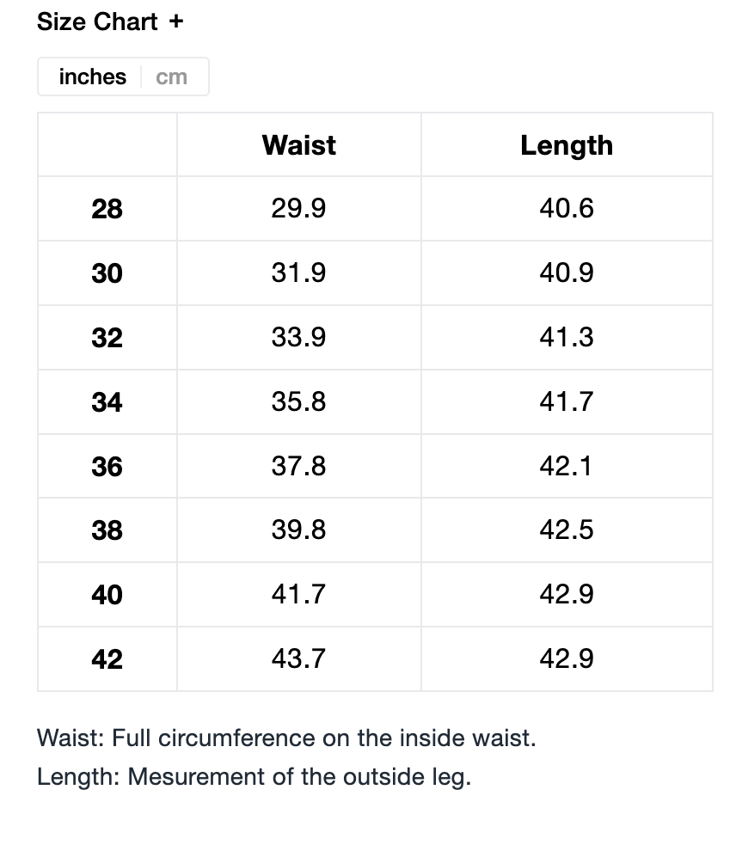
Task: Click the plus icon beside Size Chart
Action: coord(176,22)
